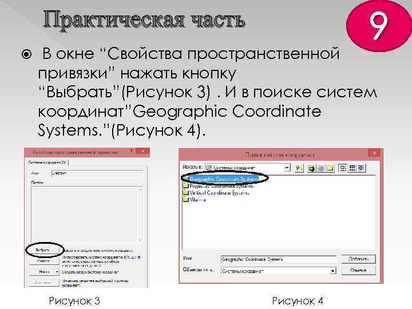
Task: Open the 'Искать в' location dropdown
Action: pos(287,168)
